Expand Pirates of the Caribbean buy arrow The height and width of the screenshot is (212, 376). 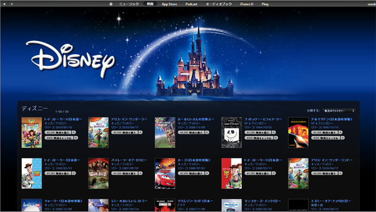click(x=141, y=173)
